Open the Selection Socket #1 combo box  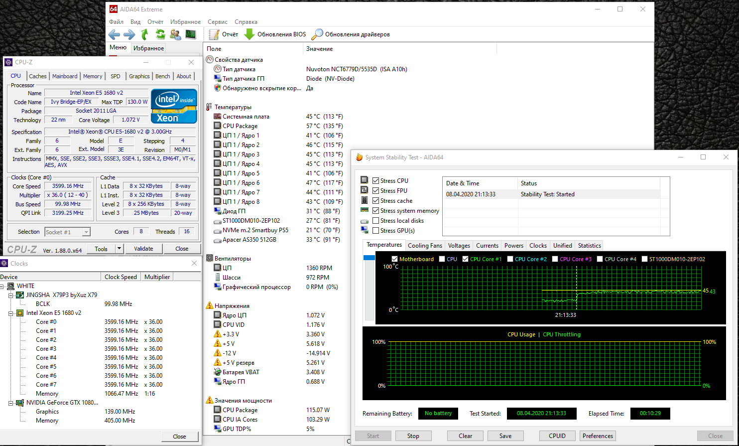[x=67, y=232]
